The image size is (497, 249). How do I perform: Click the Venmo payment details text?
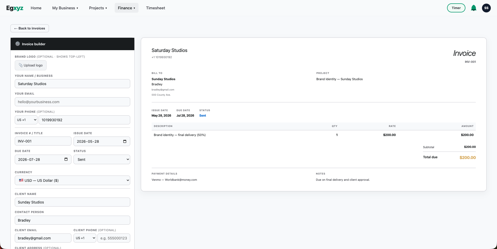tap(174, 180)
